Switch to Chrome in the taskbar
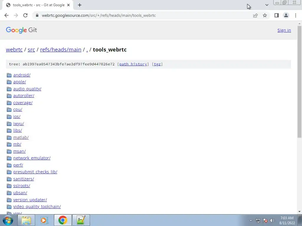 pyautogui.click(x=63, y=220)
